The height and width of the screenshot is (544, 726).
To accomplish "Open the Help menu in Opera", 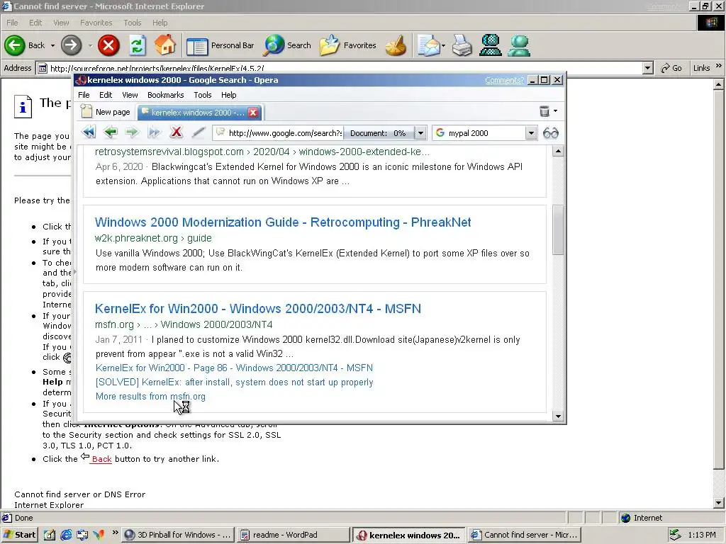I will click(229, 95).
